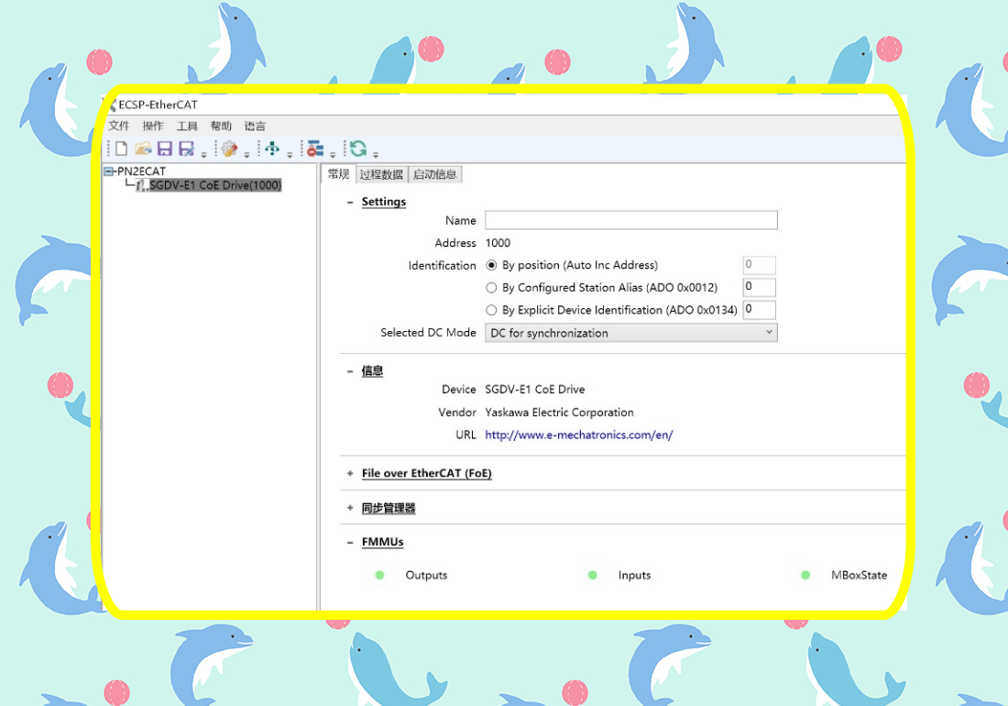Select the SGDV-E1 CoE Drive(1000) tree item
The image size is (1008, 706).
click(215, 185)
